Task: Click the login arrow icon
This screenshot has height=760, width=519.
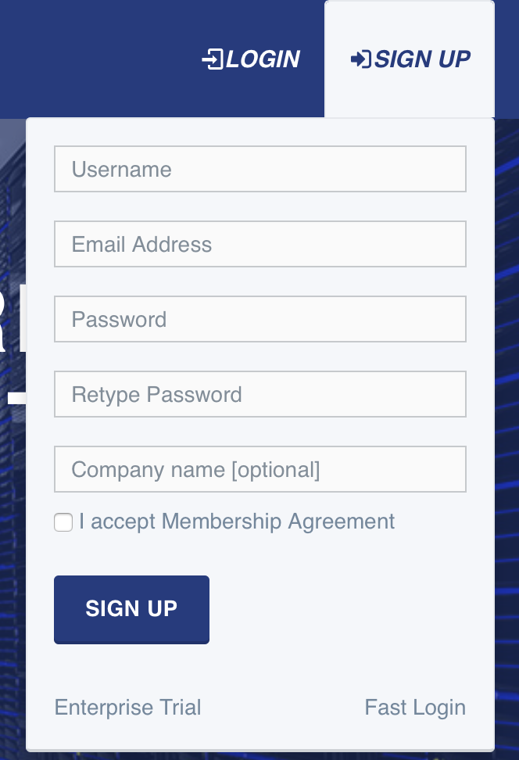Action: pos(212,59)
